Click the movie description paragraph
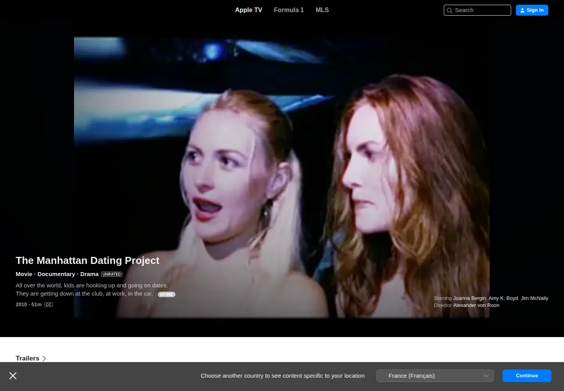The height and width of the screenshot is (391, 564). pyautogui.click(x=92, y=290)
